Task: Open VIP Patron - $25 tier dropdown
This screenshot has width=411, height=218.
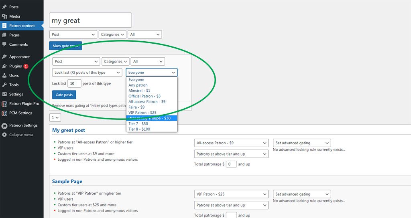Action: (x=232, y=194)
